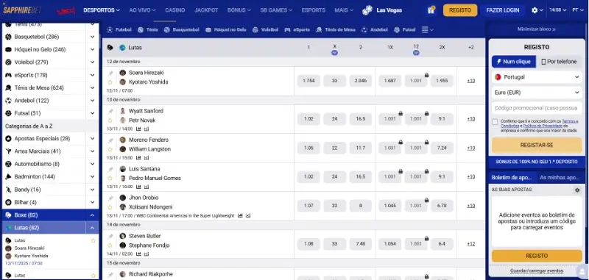
Task: Click the REGISTAR-SE button
Action: point(537,145)
